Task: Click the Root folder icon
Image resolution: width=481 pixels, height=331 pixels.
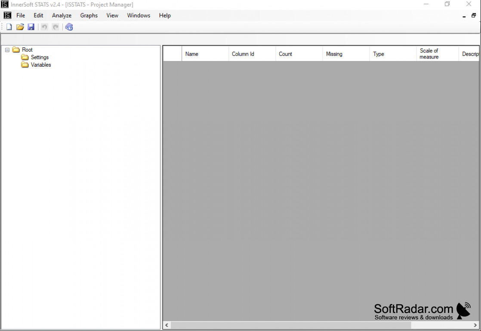Action: pos(16,49)
